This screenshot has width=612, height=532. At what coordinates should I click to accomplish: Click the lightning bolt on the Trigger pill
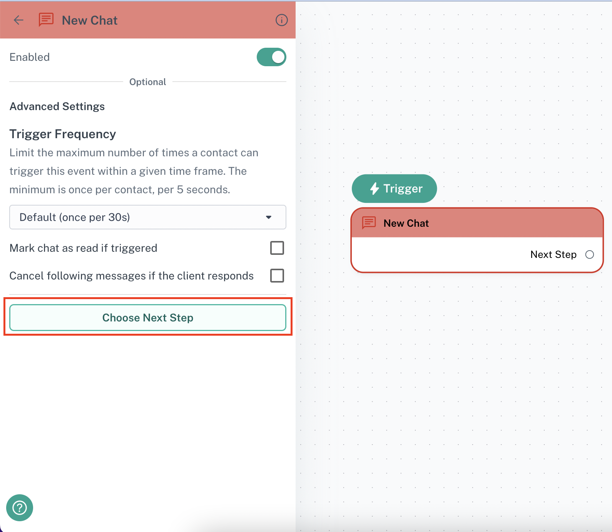(x=375, y=189)
